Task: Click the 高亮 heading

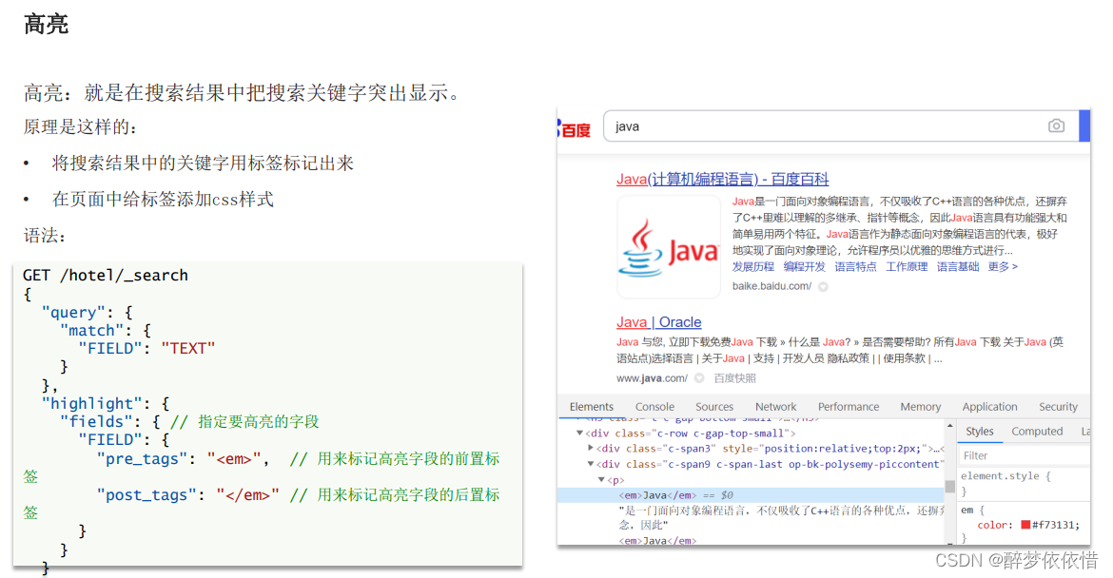Action: pyautogui.click(x=47, y=24)
